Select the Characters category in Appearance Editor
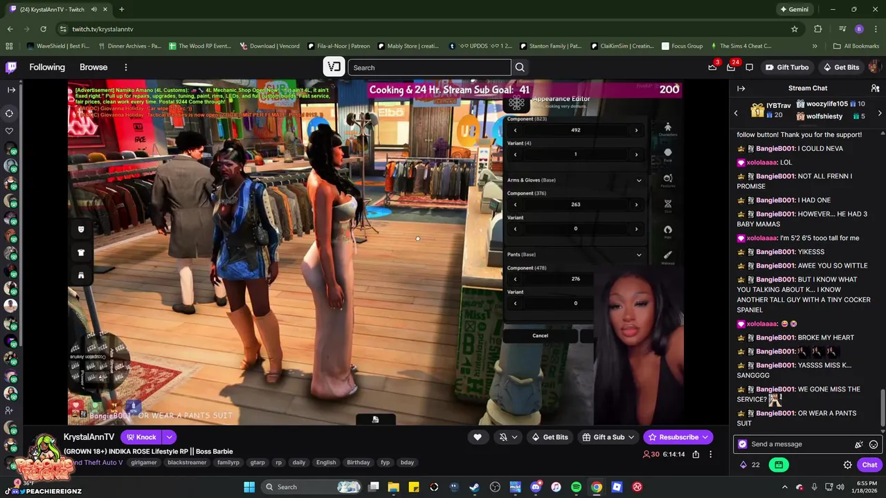 (x=668, y=129)
